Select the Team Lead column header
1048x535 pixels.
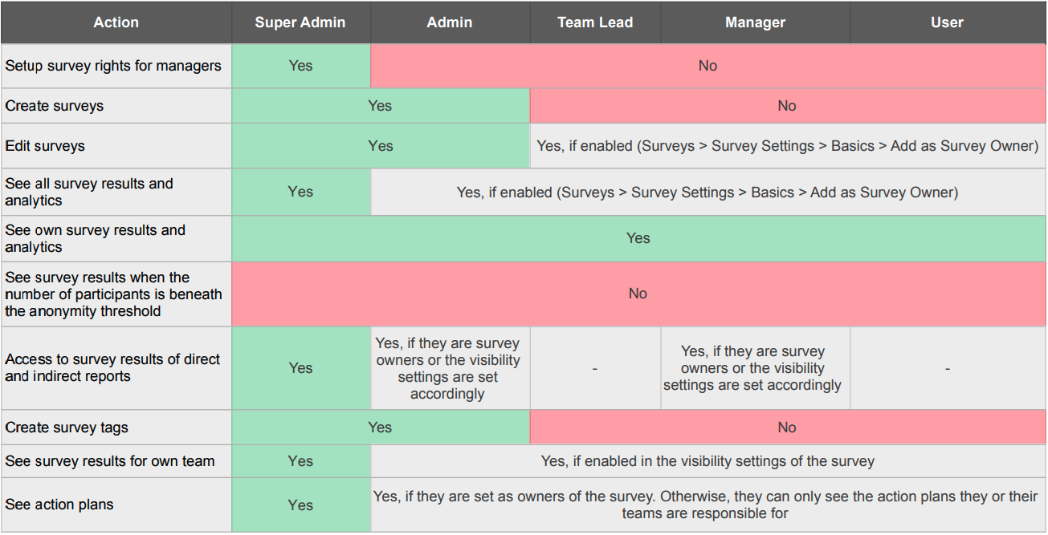pyautogui.click(x=595, y=22)
